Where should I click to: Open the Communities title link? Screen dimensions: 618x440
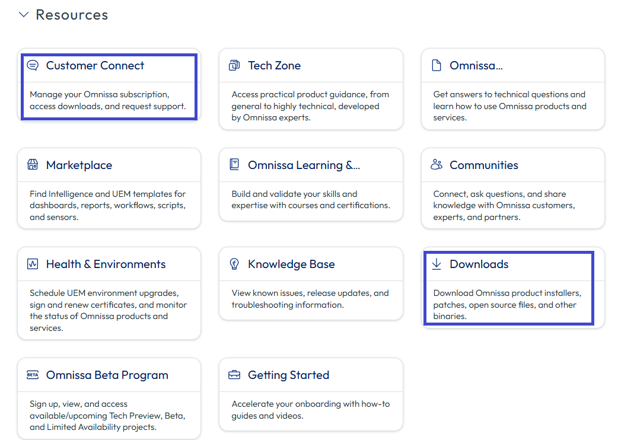click(x=483, y=165)
